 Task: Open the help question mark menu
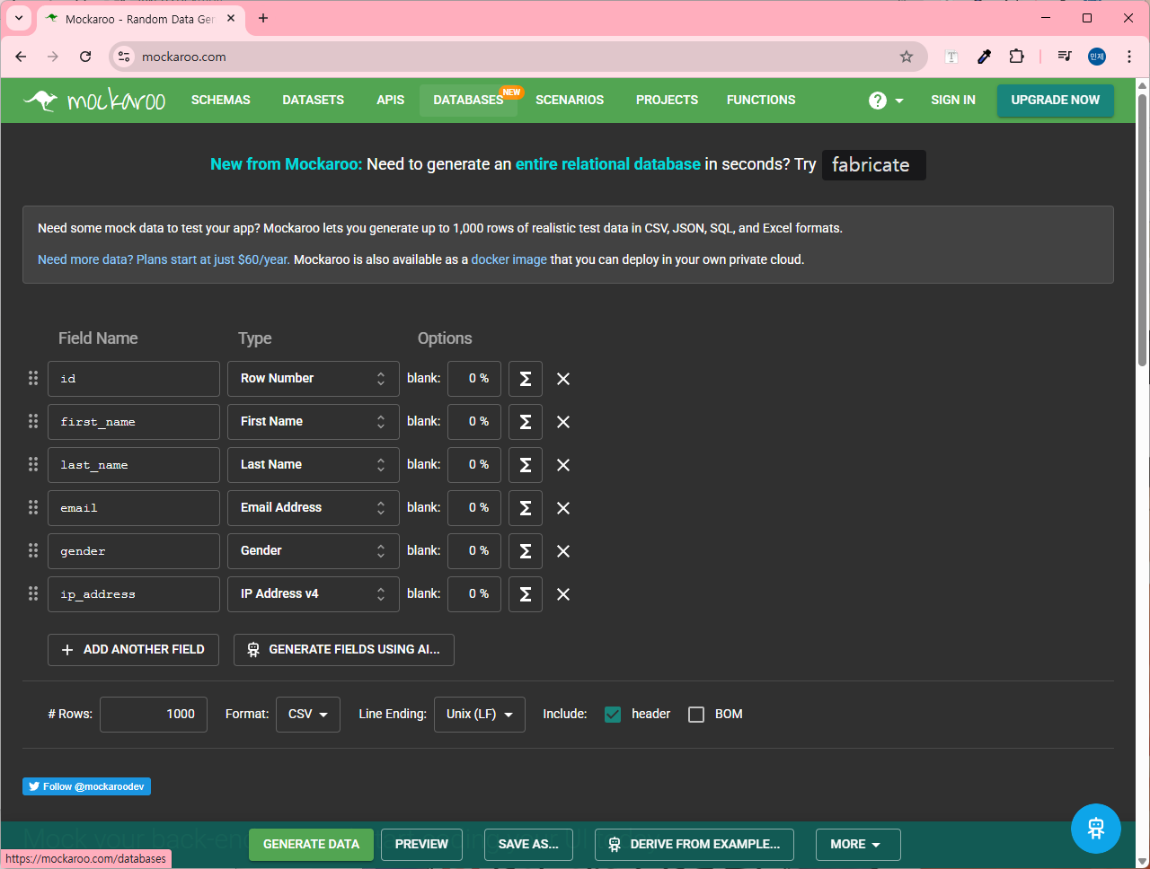(886, 101)
